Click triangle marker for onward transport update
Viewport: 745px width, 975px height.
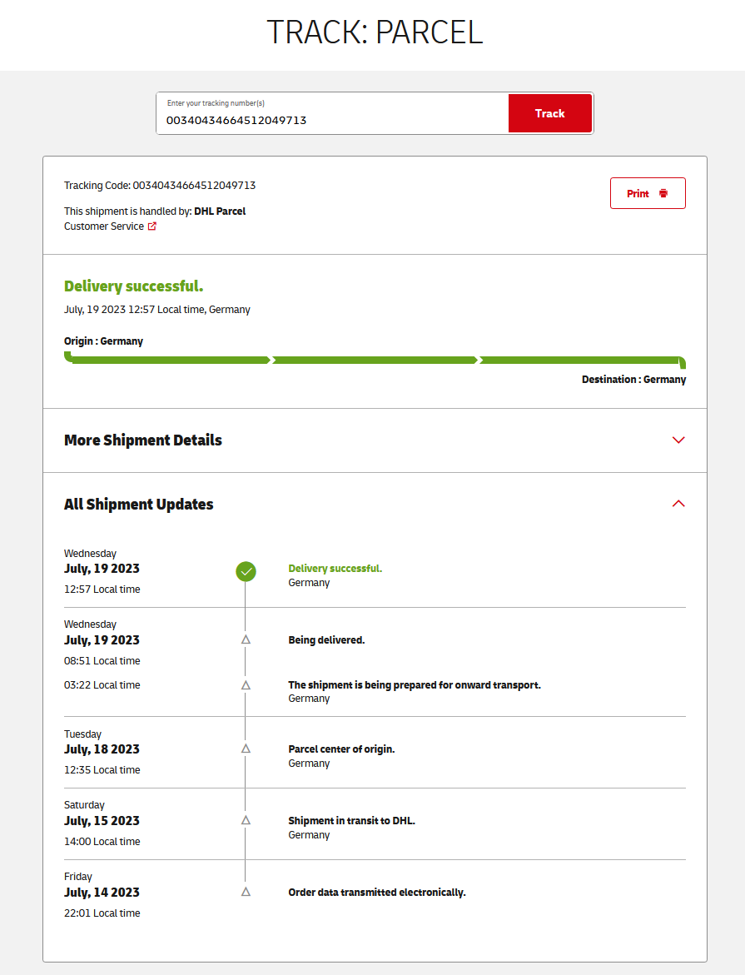click(x=246, y=685)
